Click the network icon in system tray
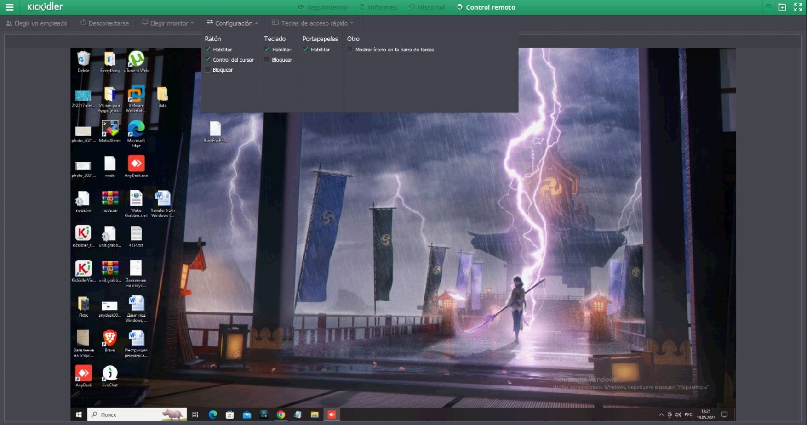 670,414
